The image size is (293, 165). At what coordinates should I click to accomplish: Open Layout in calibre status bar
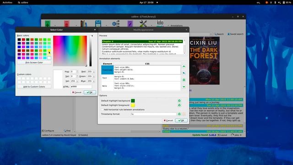[x=222, y=135]
